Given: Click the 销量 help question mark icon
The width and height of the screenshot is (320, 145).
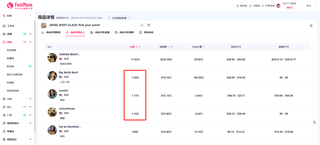Looking at the screenshot, I should [140, 47].
